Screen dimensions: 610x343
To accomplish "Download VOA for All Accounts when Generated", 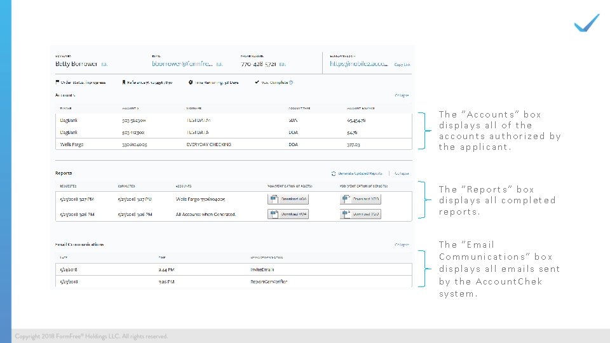I will pyautogui.click(x=288, y=214).
